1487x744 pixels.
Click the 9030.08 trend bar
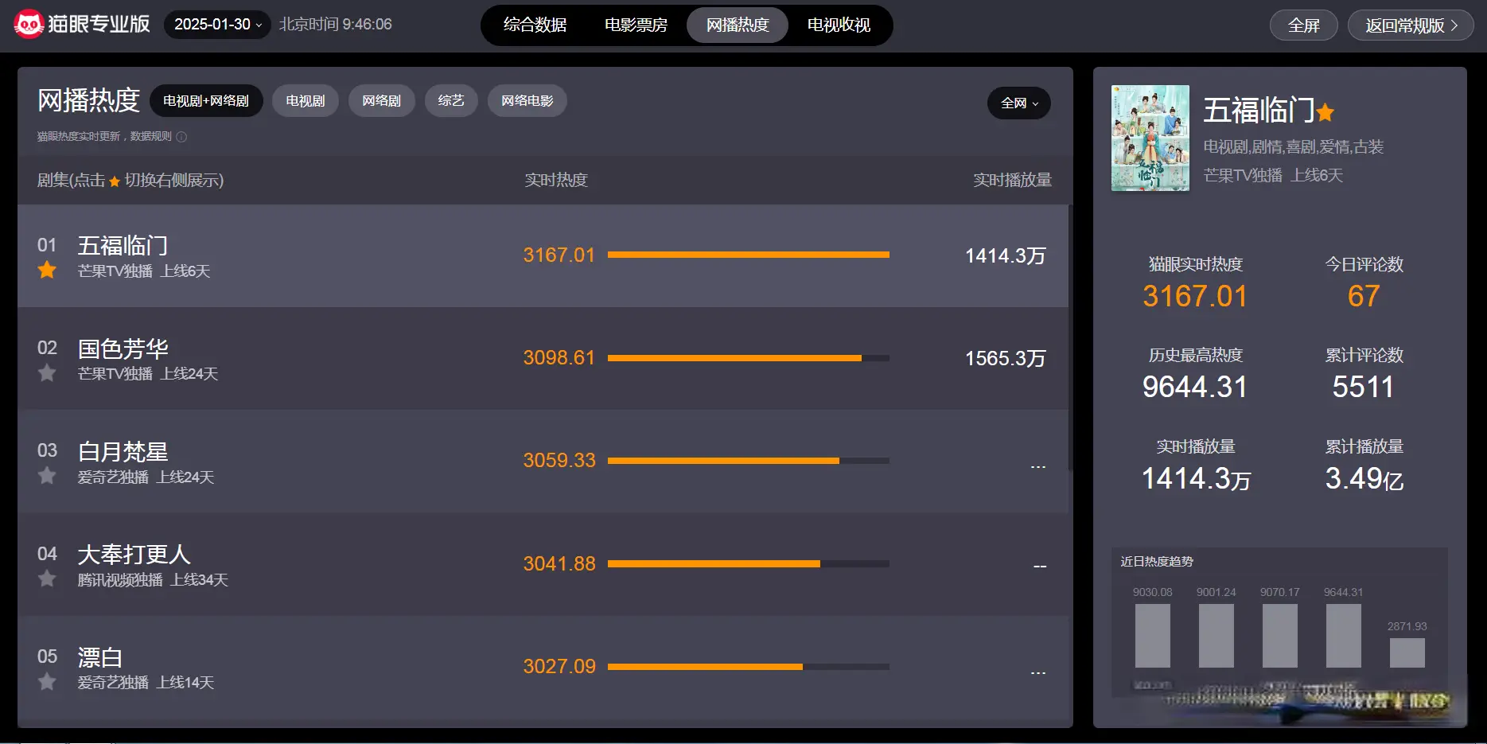point(1153,635)
